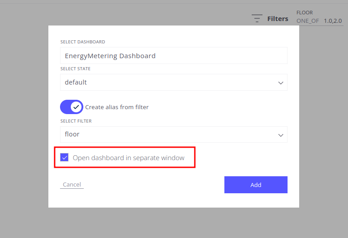Click the FLOOR filter name

coord(305,13)
